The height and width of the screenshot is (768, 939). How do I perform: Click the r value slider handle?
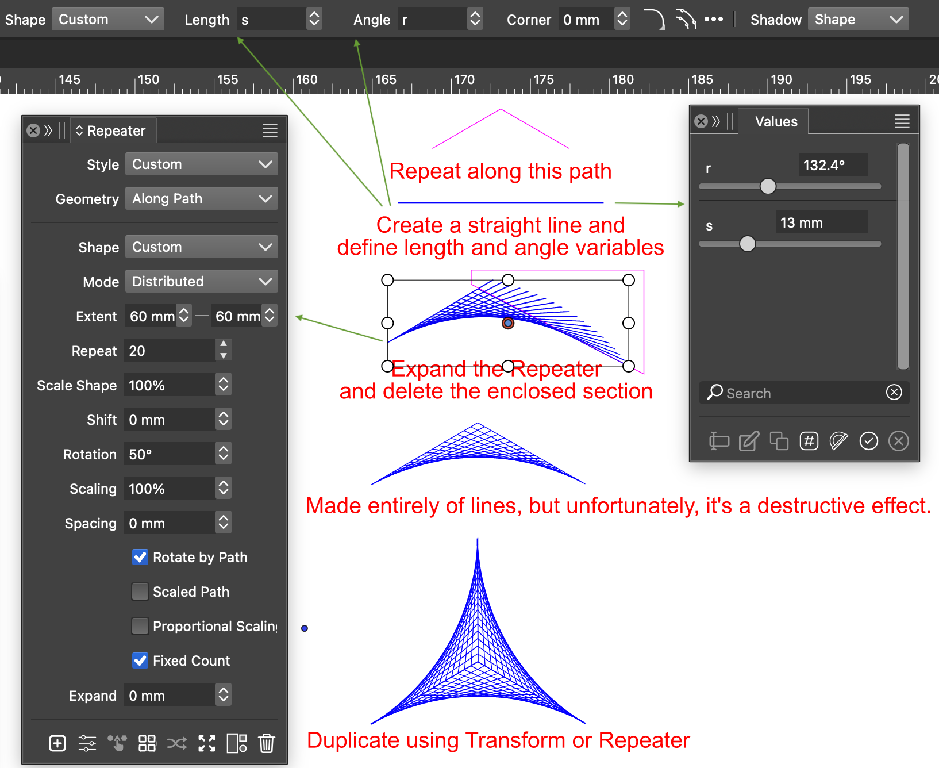(768, 186)
